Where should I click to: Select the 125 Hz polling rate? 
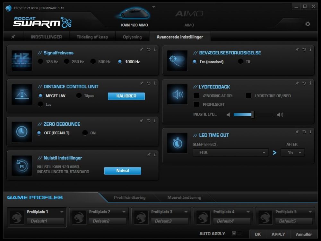click(40, 61)
